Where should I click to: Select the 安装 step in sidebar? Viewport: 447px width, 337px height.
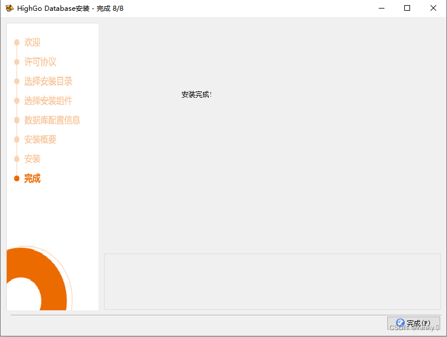[32, 159]
